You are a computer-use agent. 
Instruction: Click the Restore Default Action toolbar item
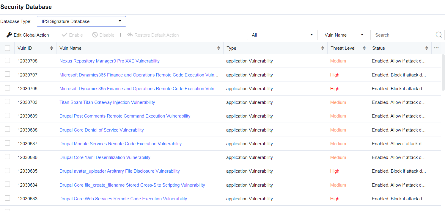[153, 35]
